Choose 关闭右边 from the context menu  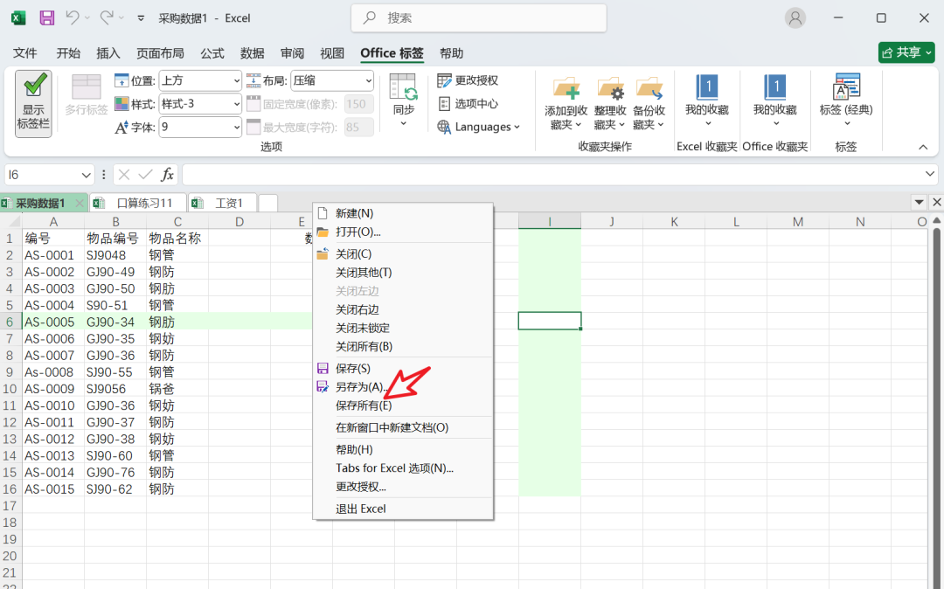403,310
